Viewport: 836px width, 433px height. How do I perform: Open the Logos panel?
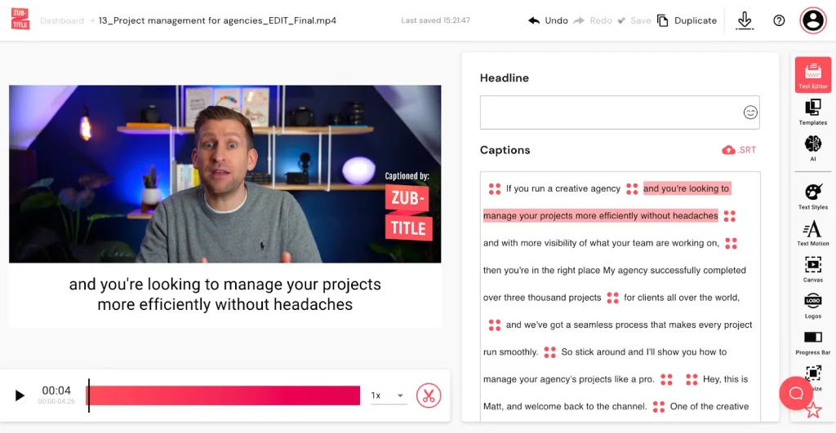pos(812,304)
